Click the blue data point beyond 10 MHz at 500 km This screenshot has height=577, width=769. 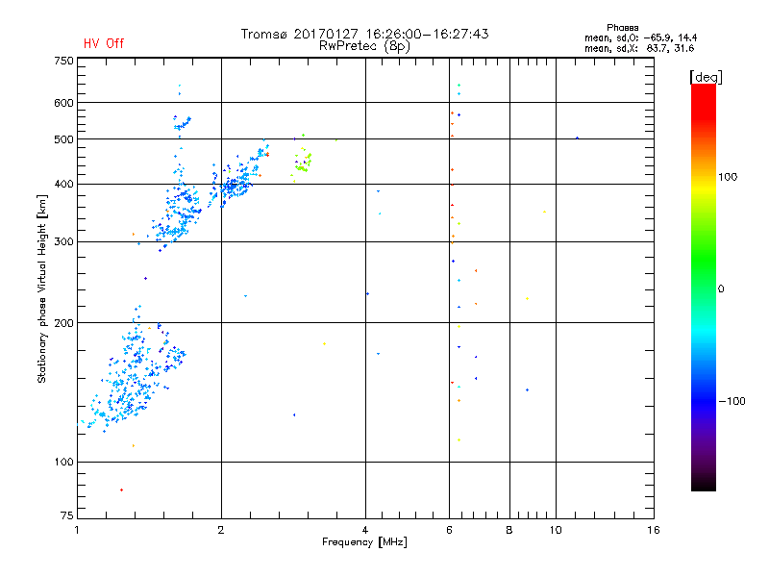(578, 138)
